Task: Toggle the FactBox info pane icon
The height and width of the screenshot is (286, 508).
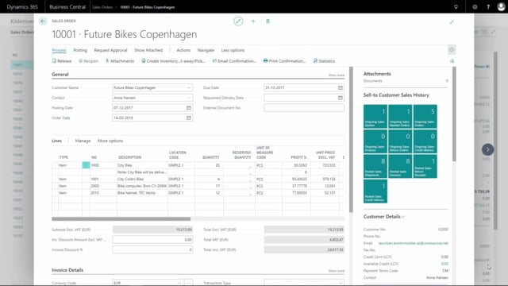Action: click(452, 50)
